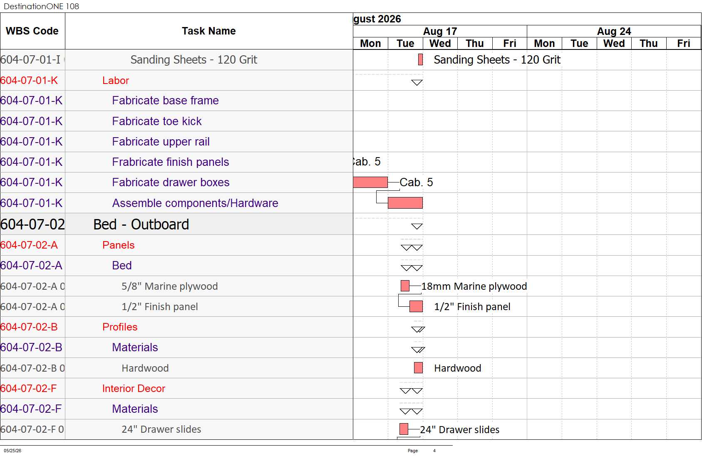702x456 pixels.
Task: Click the "gust 2026" month header
Action: tap(377, 19)
